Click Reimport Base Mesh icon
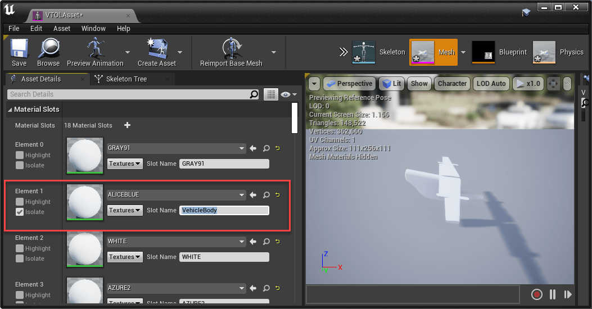 [x=231, y=53]
